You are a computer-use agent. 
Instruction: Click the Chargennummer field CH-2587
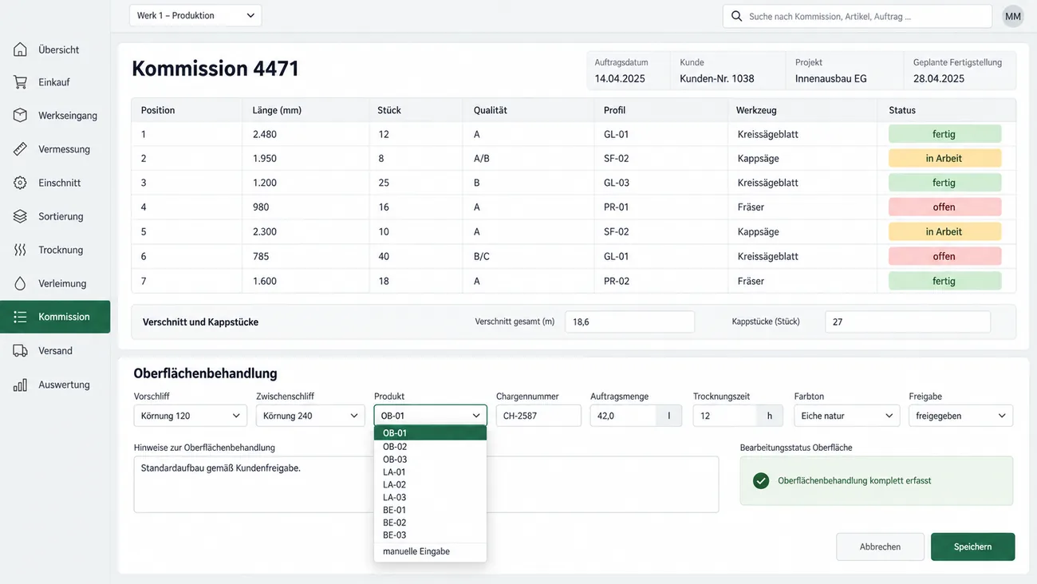point(538,416)
